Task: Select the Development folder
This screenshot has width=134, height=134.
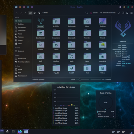Action: (41, 33)
